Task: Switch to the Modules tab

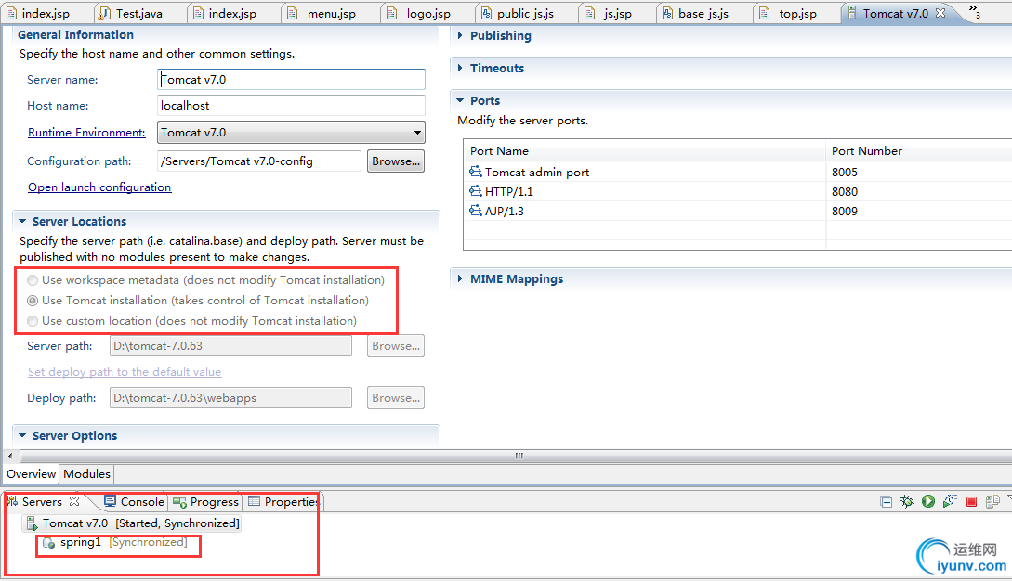Action: pos(87,474)
